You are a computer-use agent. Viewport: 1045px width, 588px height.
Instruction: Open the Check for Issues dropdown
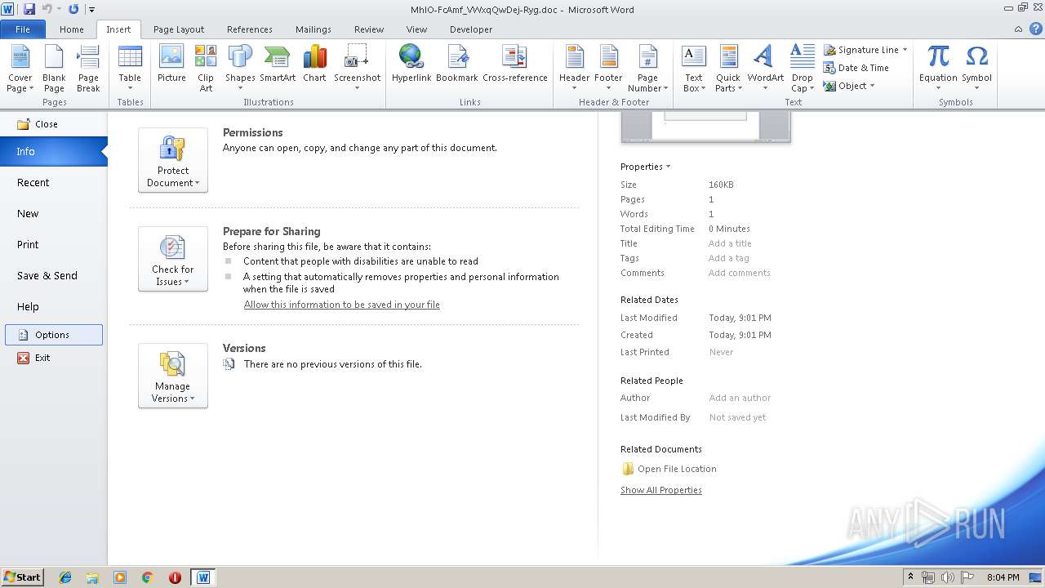[x=173, y=259]
